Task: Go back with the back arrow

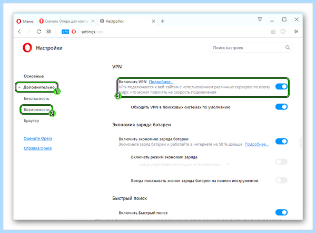Action: pyautogui.click(x=19, y=32)
